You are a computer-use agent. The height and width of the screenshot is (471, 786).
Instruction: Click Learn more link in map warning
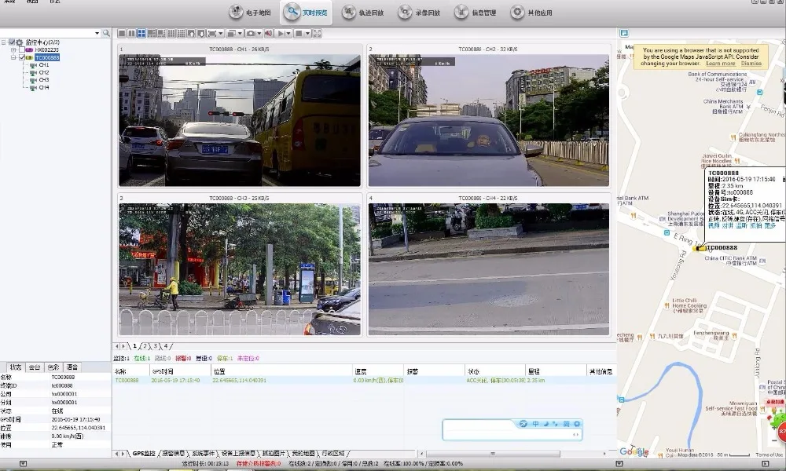[x=720, y=64]
